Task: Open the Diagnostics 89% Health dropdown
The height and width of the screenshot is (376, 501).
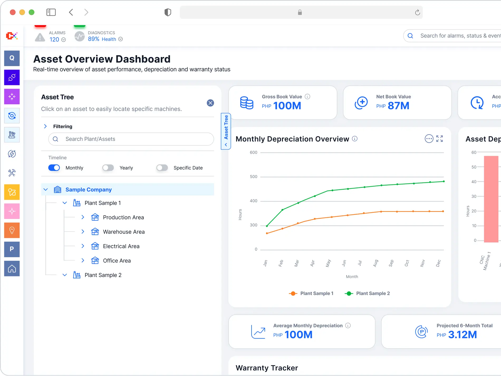Action: [x=121, y=39]
